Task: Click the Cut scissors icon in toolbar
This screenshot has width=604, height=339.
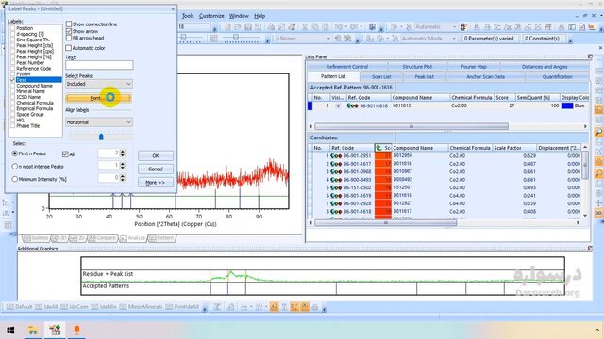Action: (x=304, y=27)
